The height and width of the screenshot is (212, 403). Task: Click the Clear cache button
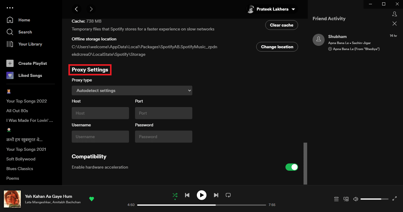click(x=282, y=25)
